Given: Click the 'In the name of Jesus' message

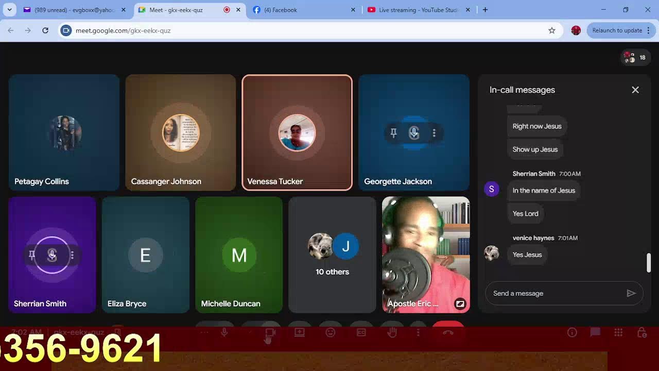Looking at the screenshot, I should [x=544, y=191].
